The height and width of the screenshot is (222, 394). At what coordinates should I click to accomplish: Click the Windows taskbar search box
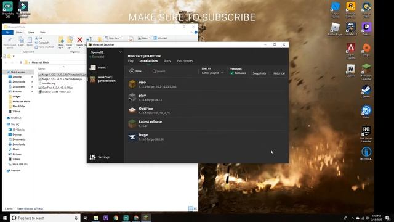[x=45, y=218]
